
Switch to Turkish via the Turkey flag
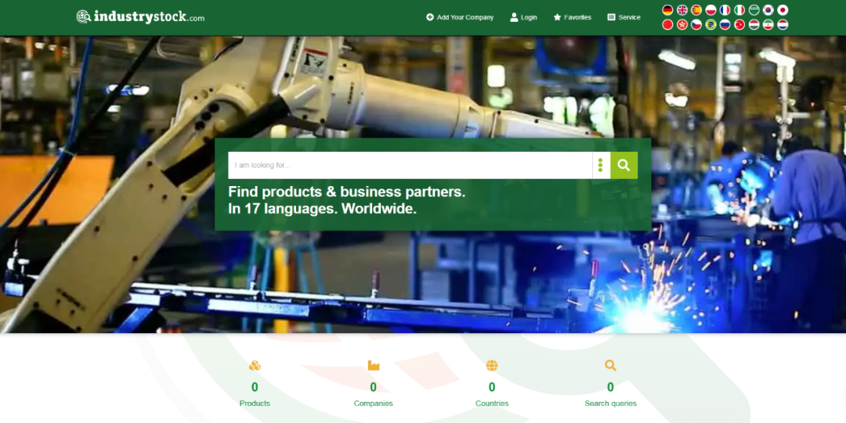point(739,24)
